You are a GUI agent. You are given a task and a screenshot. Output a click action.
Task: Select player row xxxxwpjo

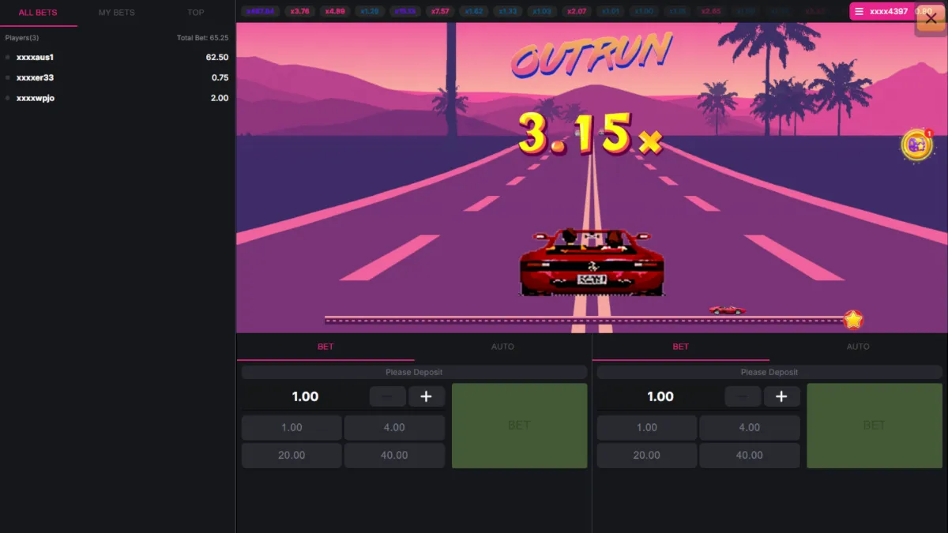118,98
